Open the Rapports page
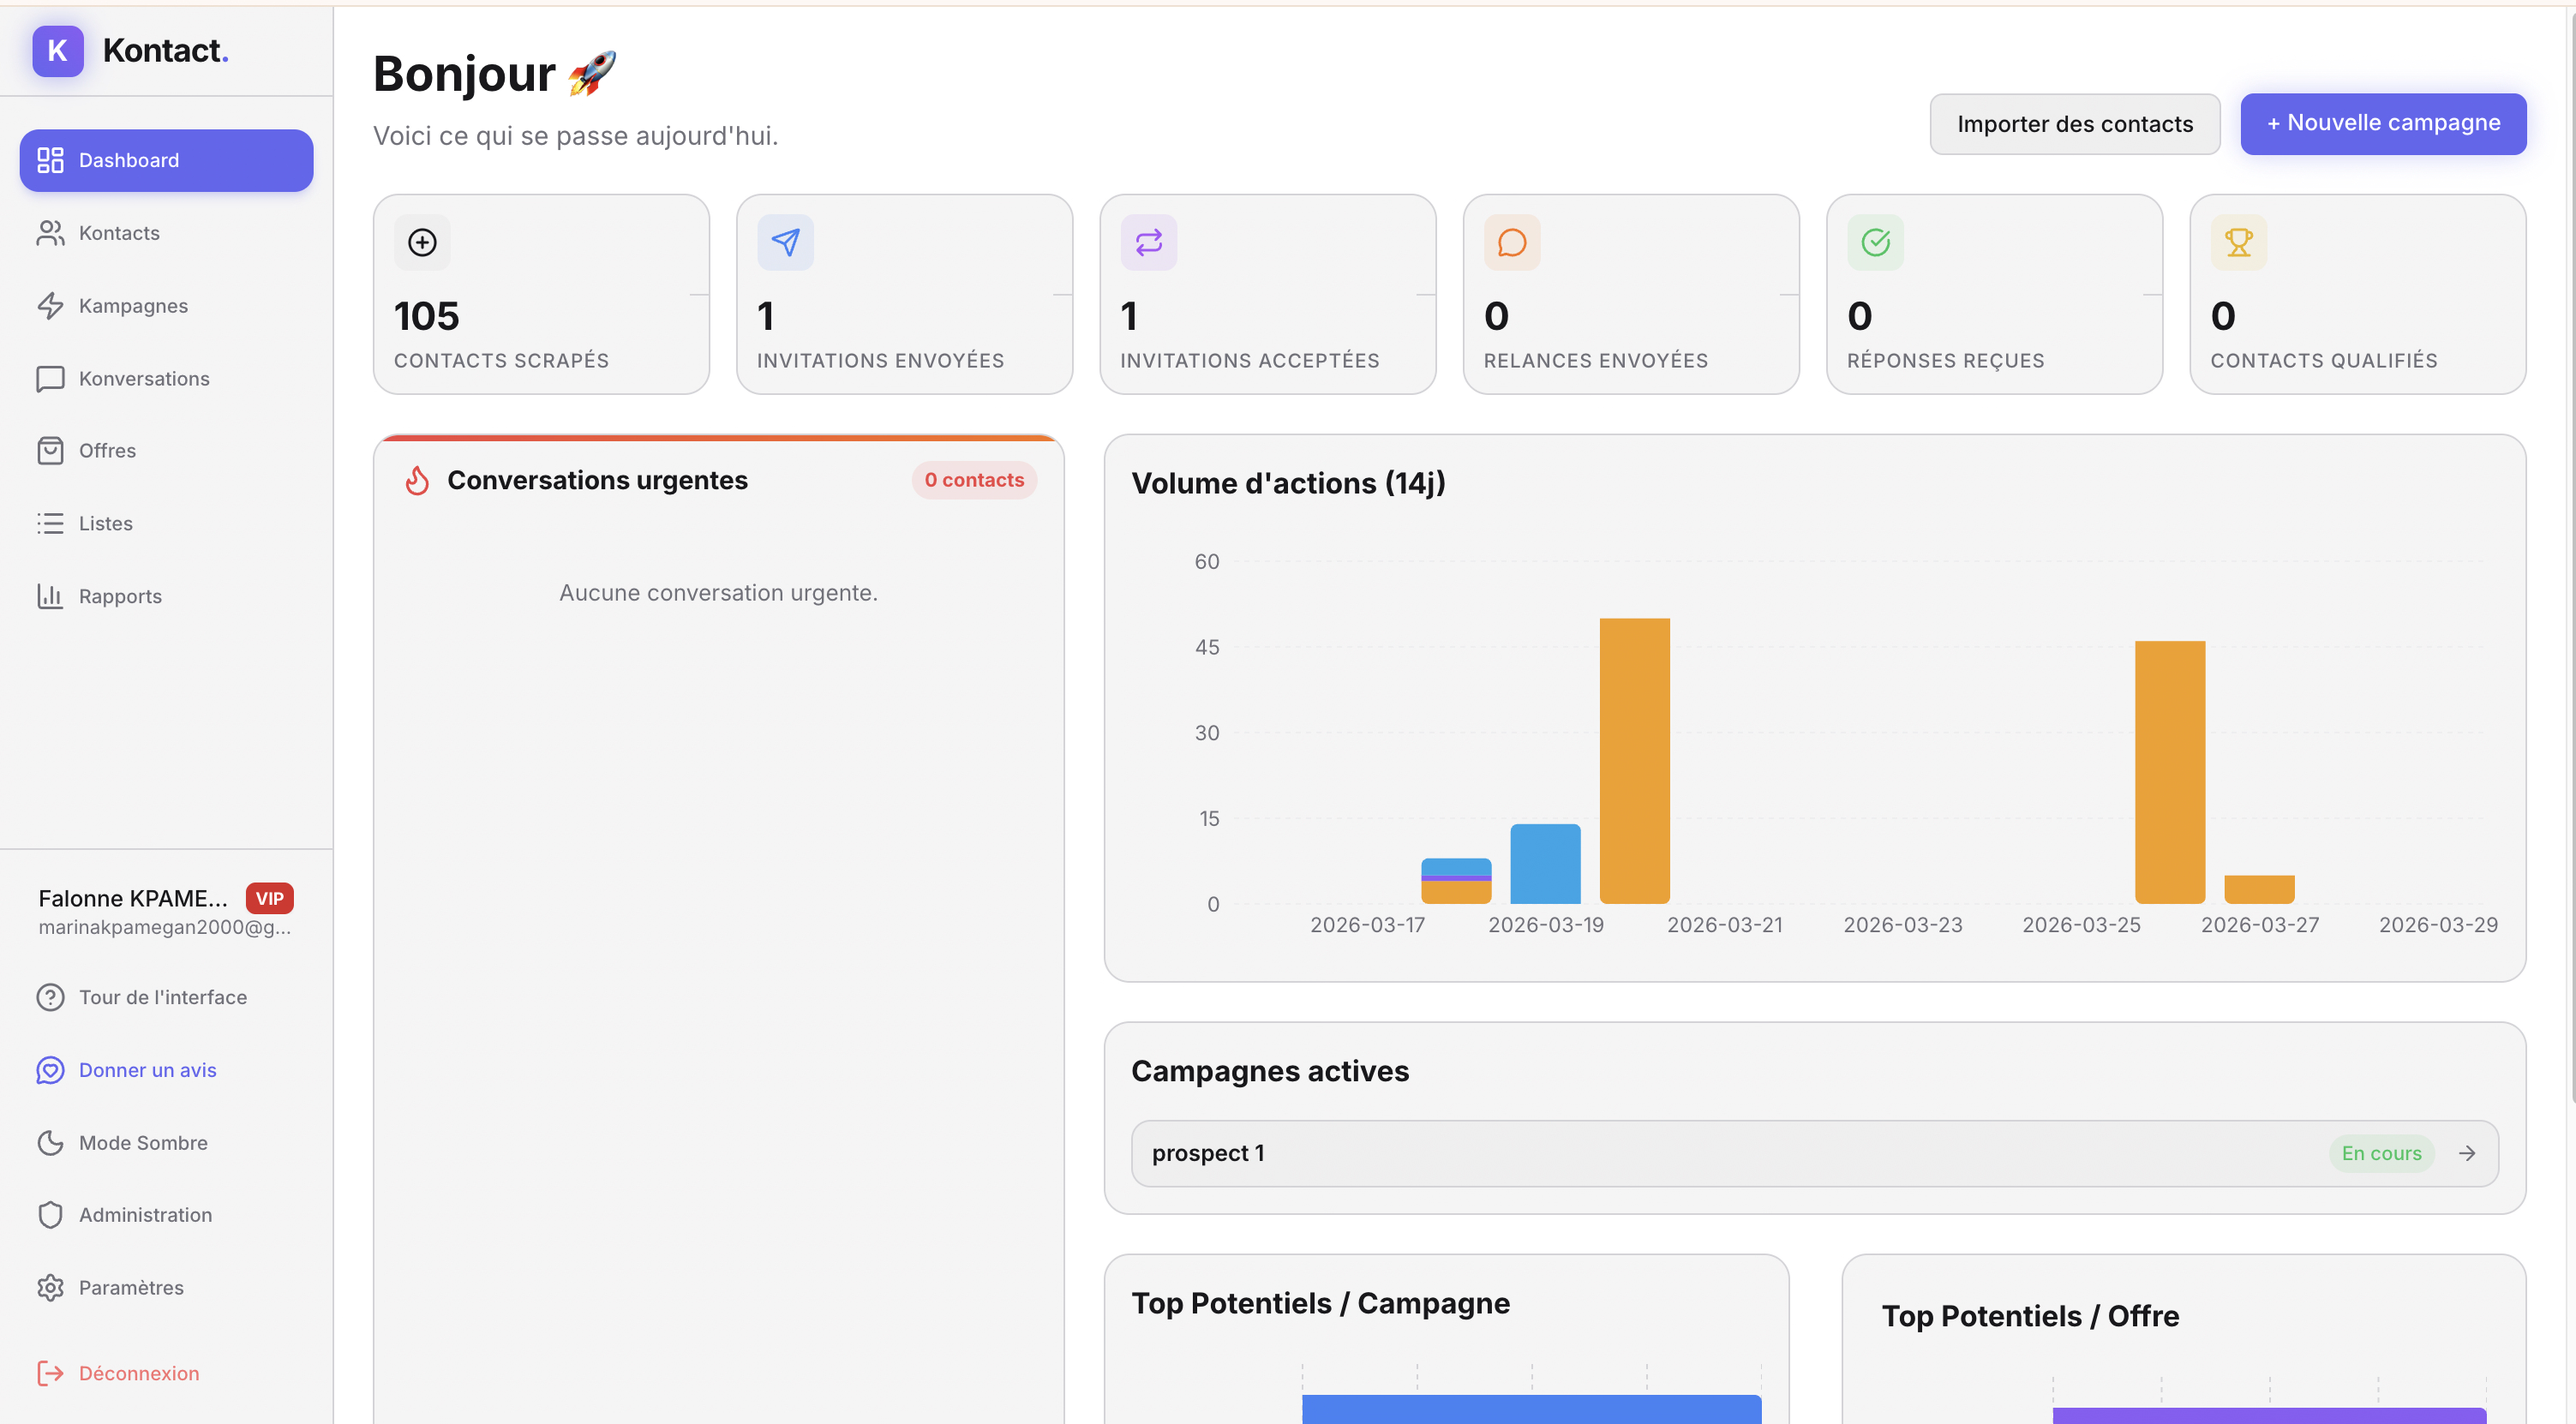The width and height of the screenshot is (2576, 1424). (120, 596)
